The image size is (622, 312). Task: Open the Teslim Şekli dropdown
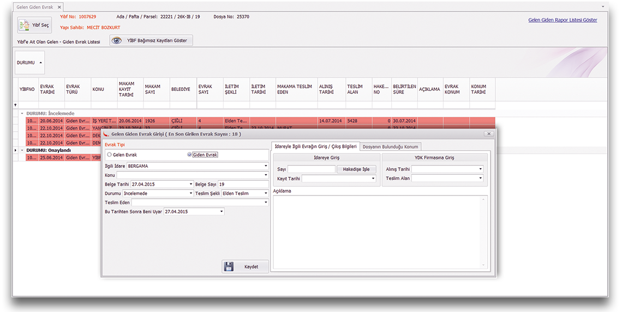pos(266,193)
